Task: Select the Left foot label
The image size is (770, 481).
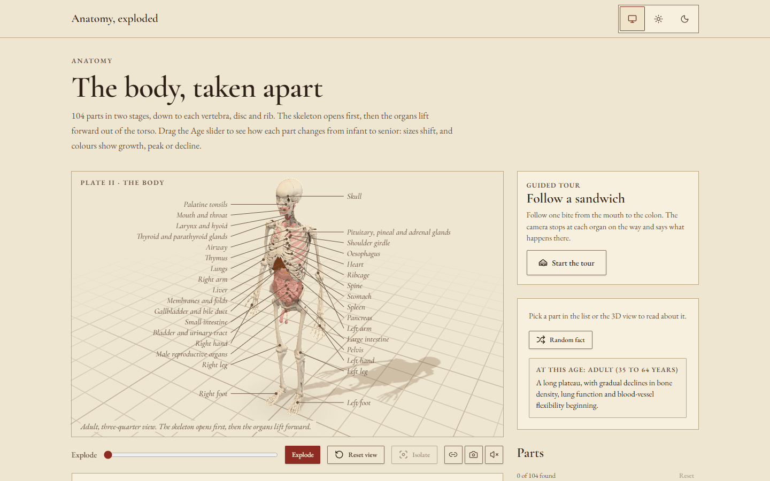Action: tap(359, 403)
